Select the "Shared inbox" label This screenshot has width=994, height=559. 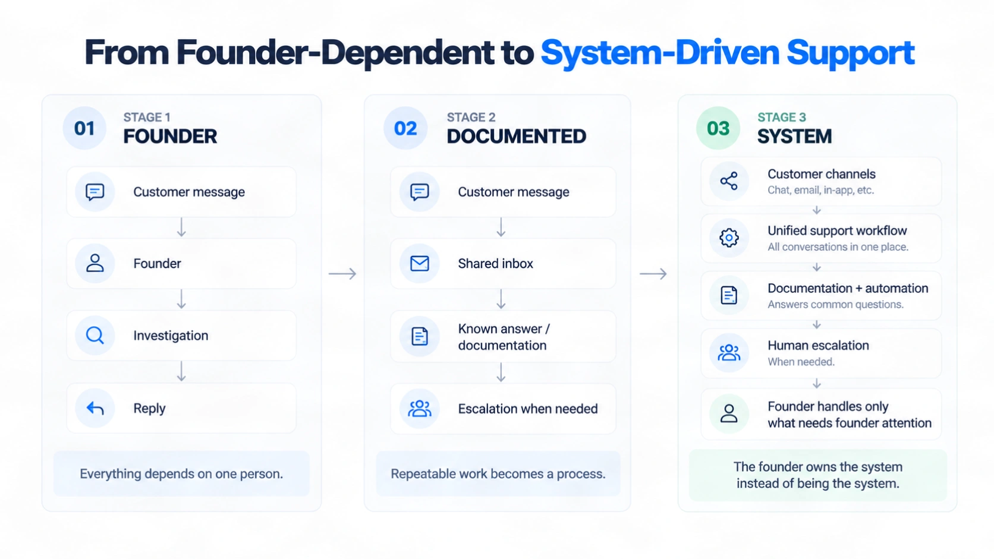pos(495,263)
